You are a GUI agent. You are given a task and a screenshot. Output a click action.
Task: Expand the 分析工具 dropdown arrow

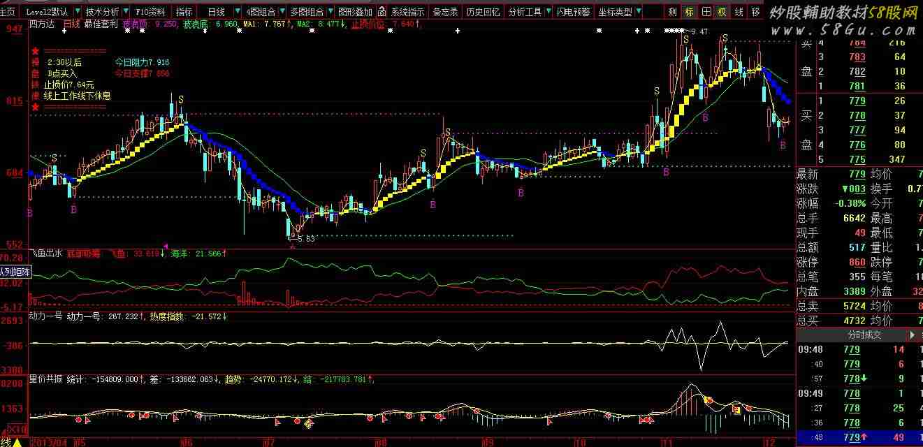point(548,12)
